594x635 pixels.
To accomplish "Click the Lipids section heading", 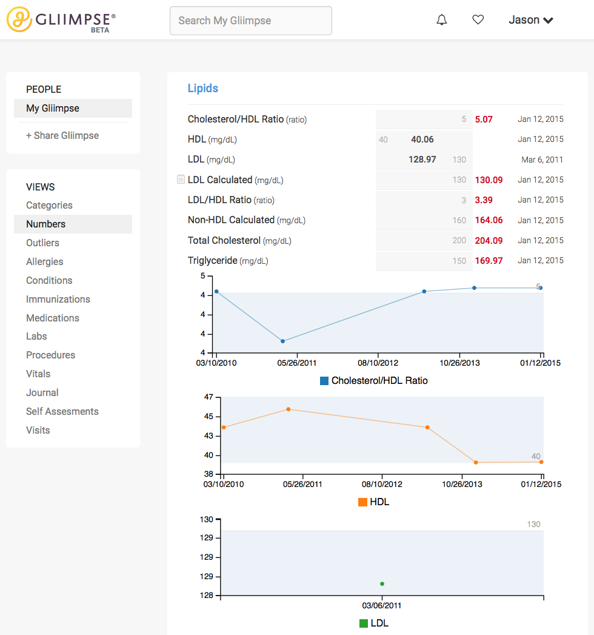I will click(x=202, y=89).
